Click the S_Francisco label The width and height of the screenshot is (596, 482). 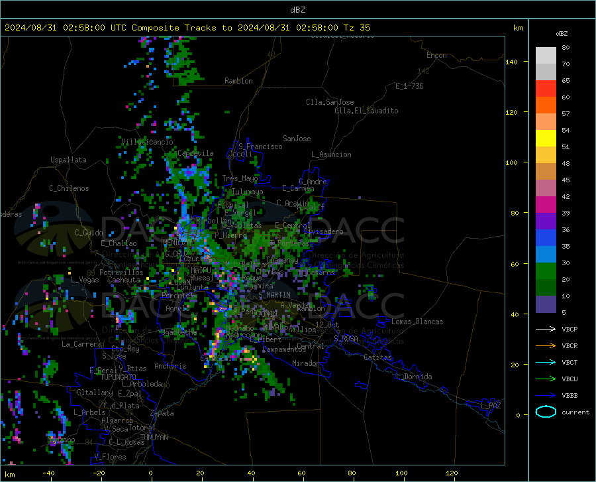(x=260, y=147)
